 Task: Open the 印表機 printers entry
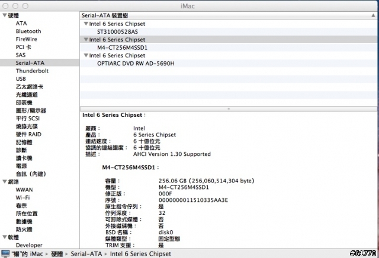tap(24, 103)
